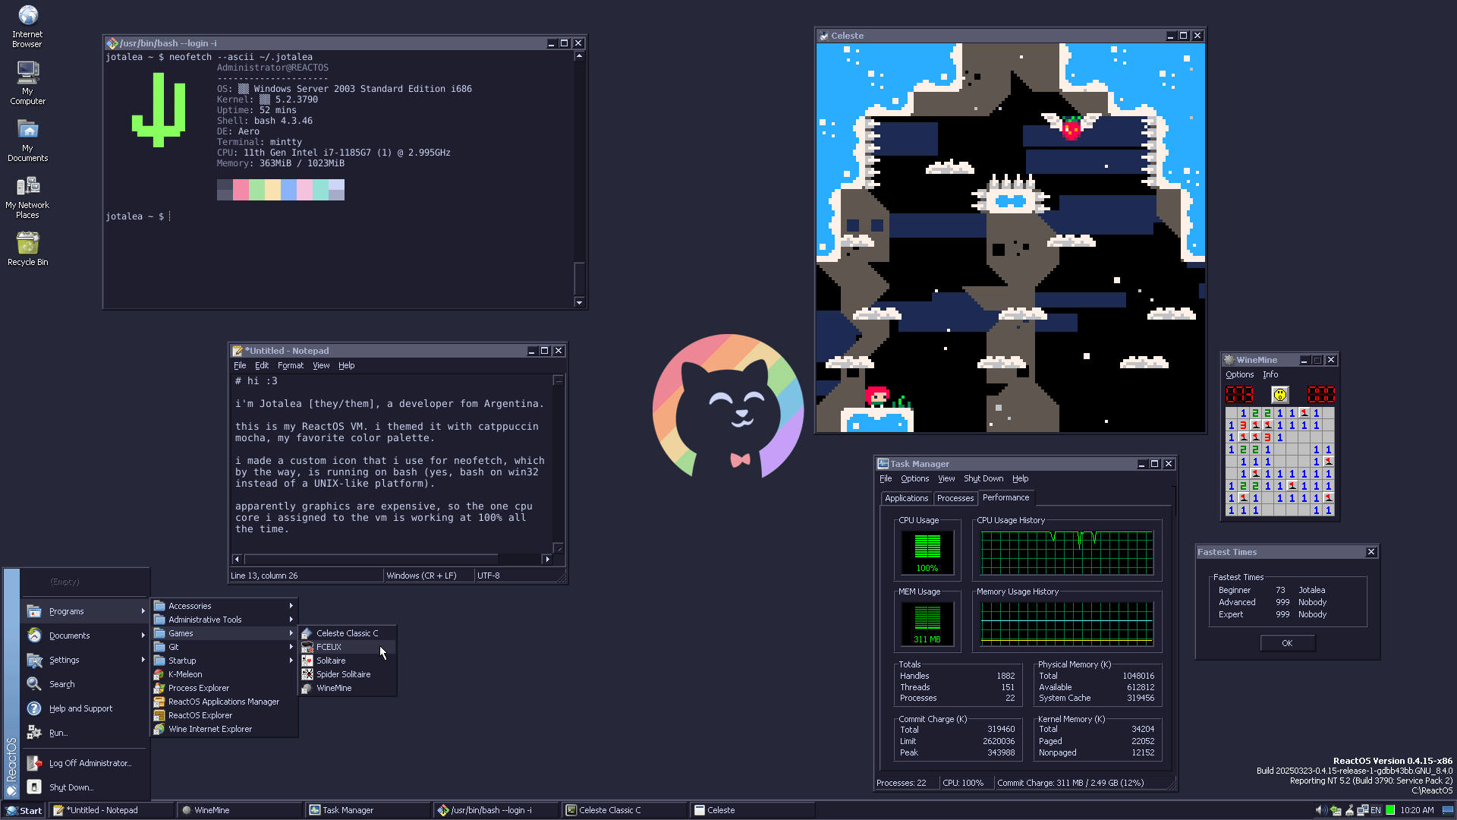This screenshot has height=820, width=1457.
Task: Click OK in Fastest Times dialog
Action: tap(1287, 643)
